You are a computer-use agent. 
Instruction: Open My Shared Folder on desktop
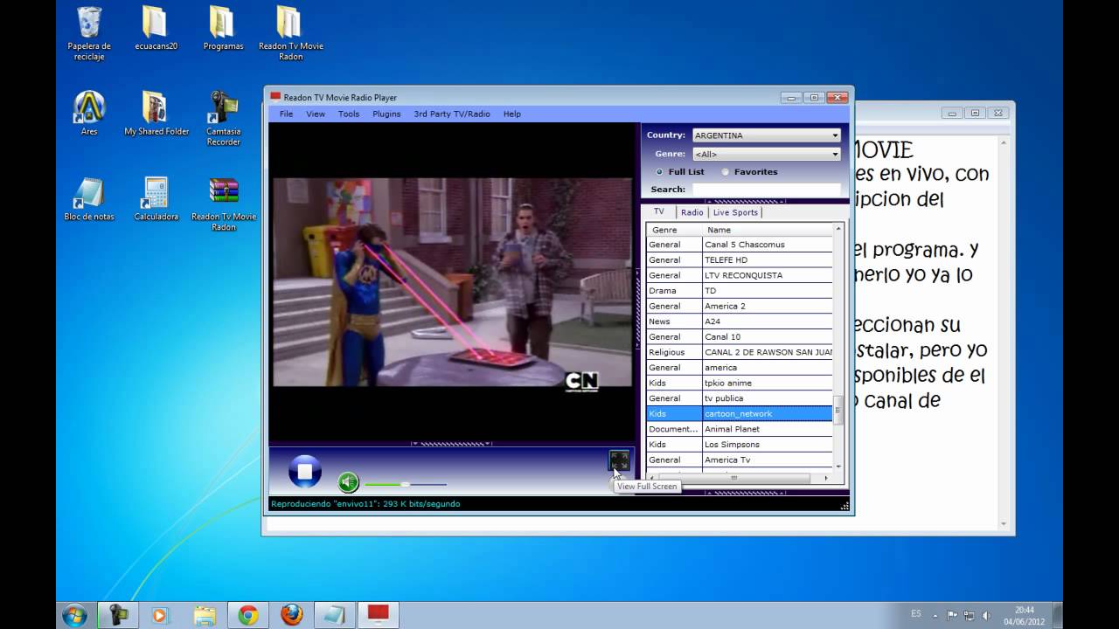pos(156,114)
